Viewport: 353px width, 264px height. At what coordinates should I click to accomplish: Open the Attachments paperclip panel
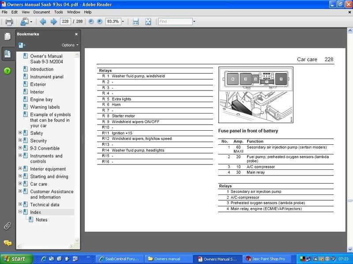click(x=8, y=226)
